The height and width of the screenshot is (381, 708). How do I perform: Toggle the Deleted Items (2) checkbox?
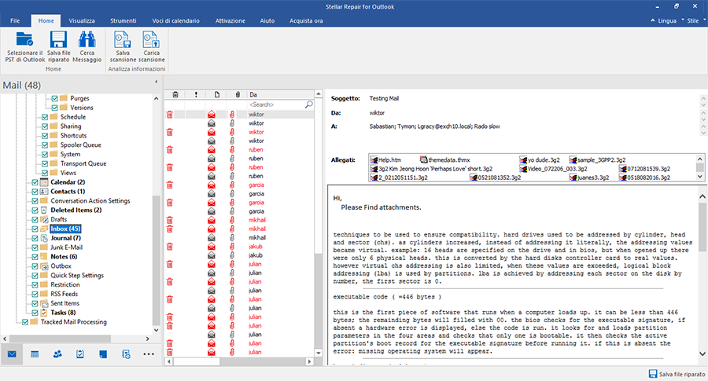35,210
